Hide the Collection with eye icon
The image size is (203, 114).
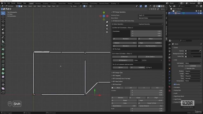click(199, 11)
